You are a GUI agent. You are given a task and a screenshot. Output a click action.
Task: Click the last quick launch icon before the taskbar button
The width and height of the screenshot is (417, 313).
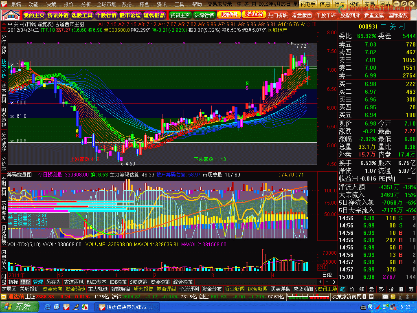pos(85,307)
